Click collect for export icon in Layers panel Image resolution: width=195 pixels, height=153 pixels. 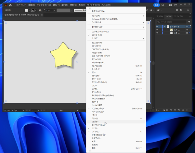[x=164, y=110]
